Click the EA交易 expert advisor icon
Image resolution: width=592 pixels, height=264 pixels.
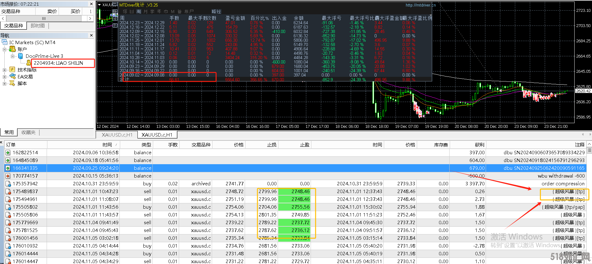pyautogui.click(x=12, y=76)
